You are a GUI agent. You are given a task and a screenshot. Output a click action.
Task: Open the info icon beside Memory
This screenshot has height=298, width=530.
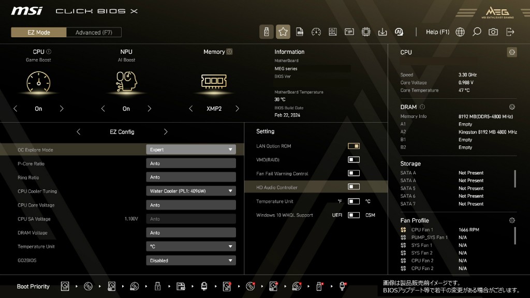(229, 52)
